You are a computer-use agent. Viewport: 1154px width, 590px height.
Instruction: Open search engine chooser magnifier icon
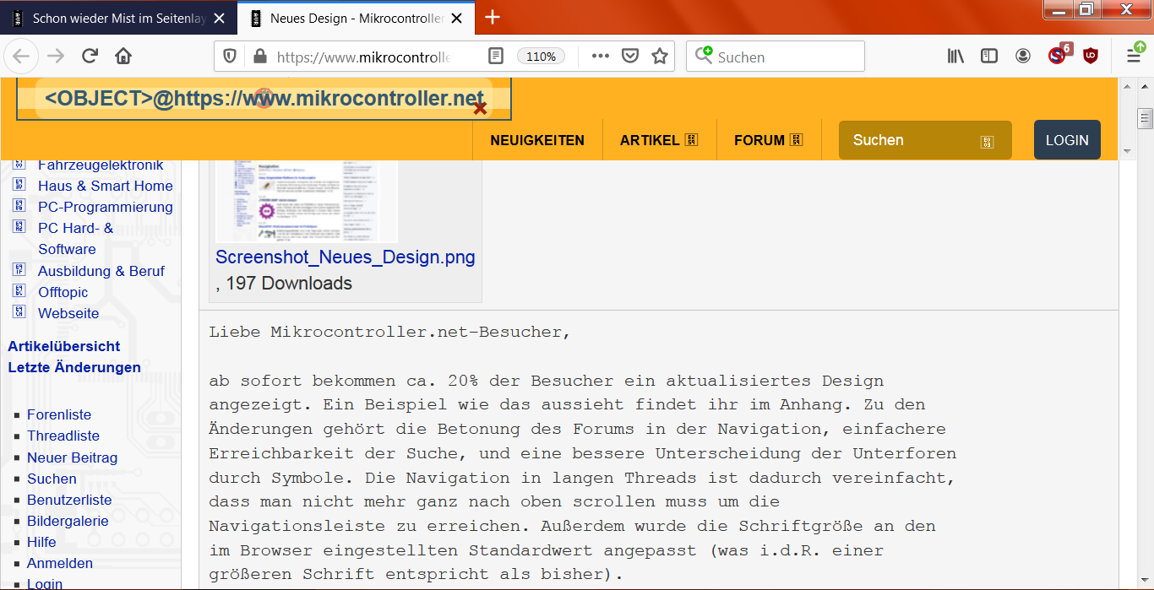tap(704, 56)
